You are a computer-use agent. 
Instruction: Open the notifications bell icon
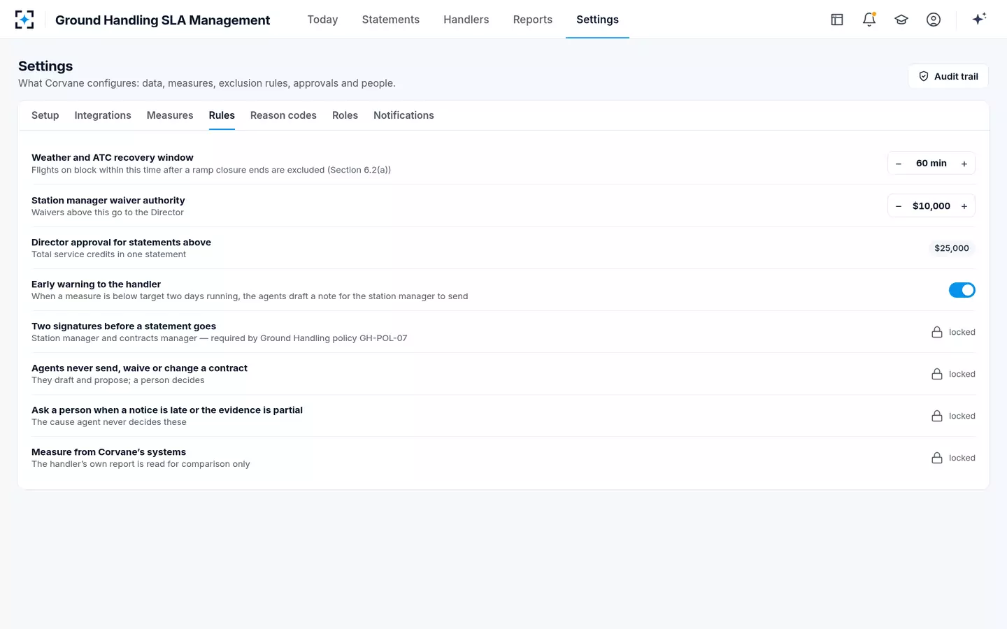(x=869, y=20)
